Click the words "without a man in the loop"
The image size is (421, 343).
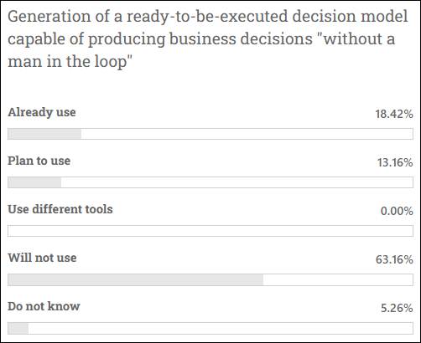[201, 50]
